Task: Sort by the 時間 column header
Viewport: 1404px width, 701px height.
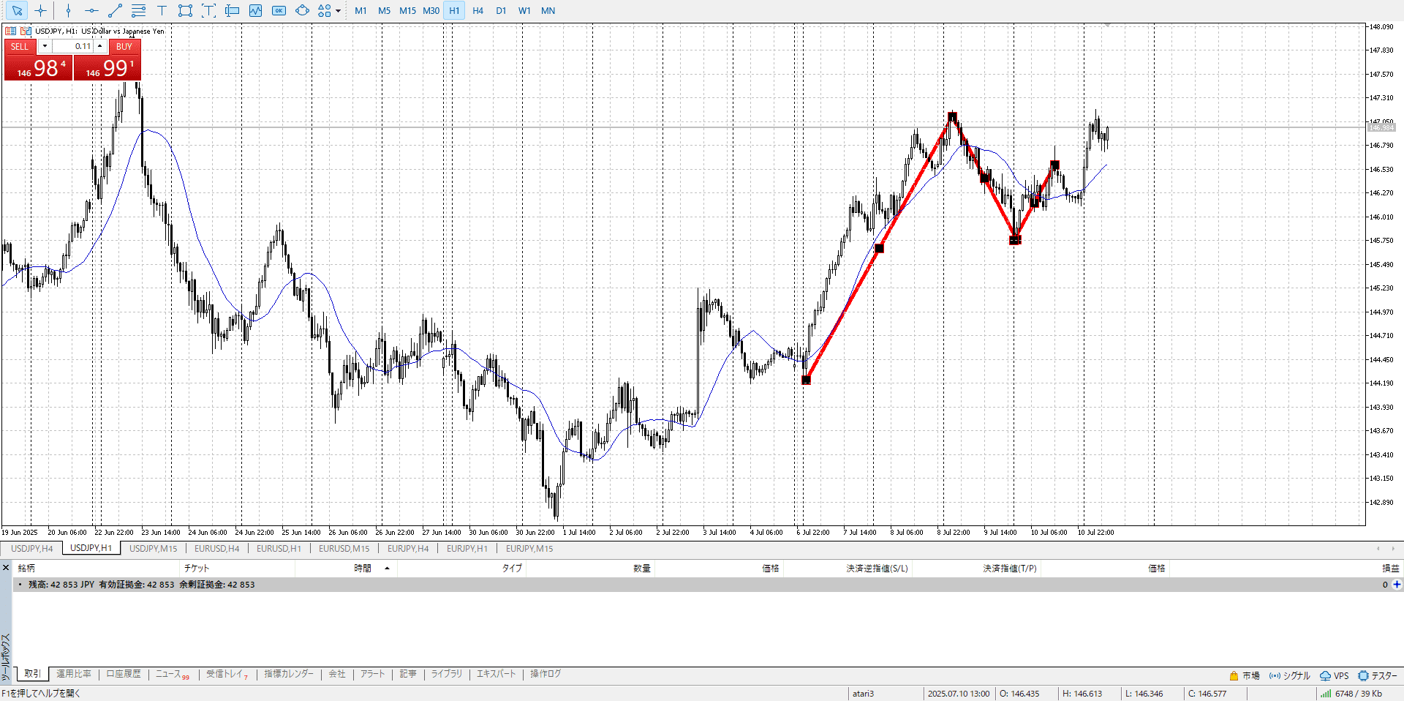Action: (x=363, y=569)
